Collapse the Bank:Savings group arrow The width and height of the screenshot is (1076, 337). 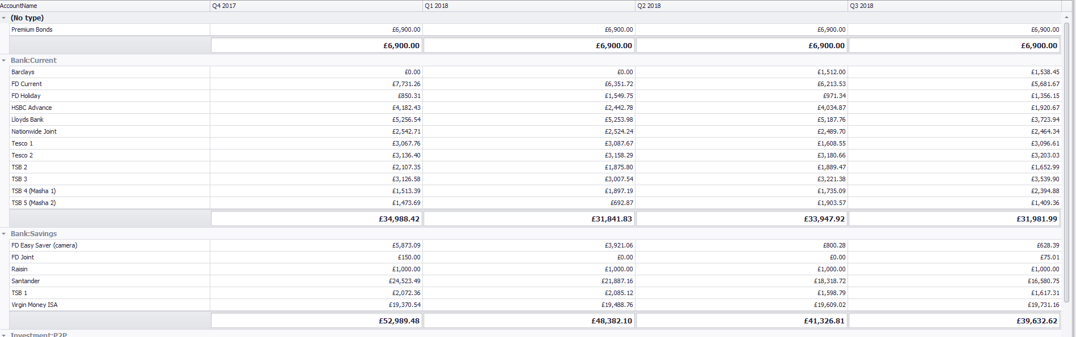[x=4, y=234]
